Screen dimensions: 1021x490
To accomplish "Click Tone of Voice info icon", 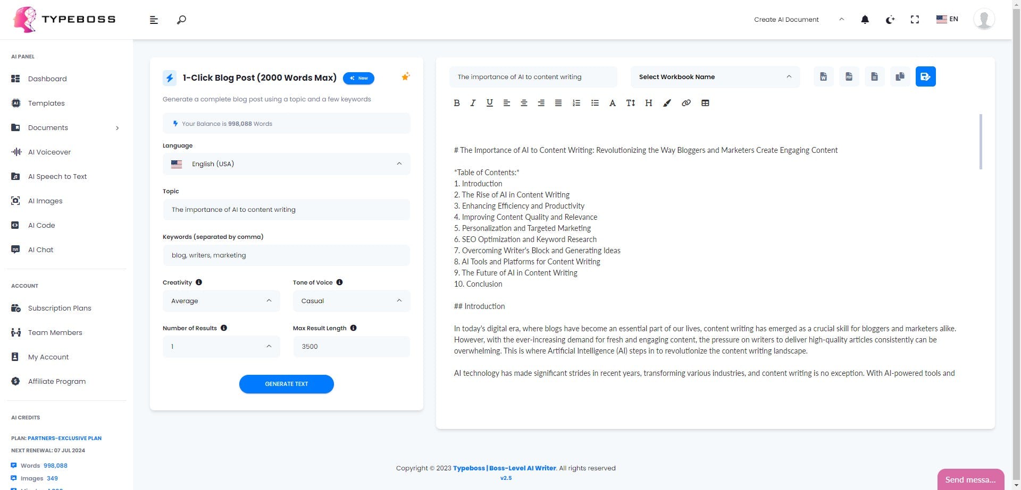I will (x=339, y=282).
